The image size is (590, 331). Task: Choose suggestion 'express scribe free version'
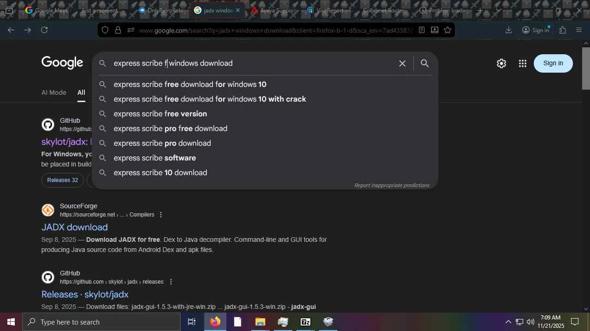265,114
